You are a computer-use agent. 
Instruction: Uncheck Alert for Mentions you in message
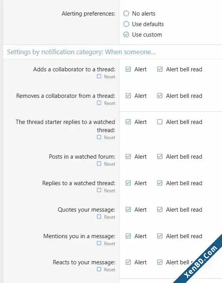click(x=128, y=236)
